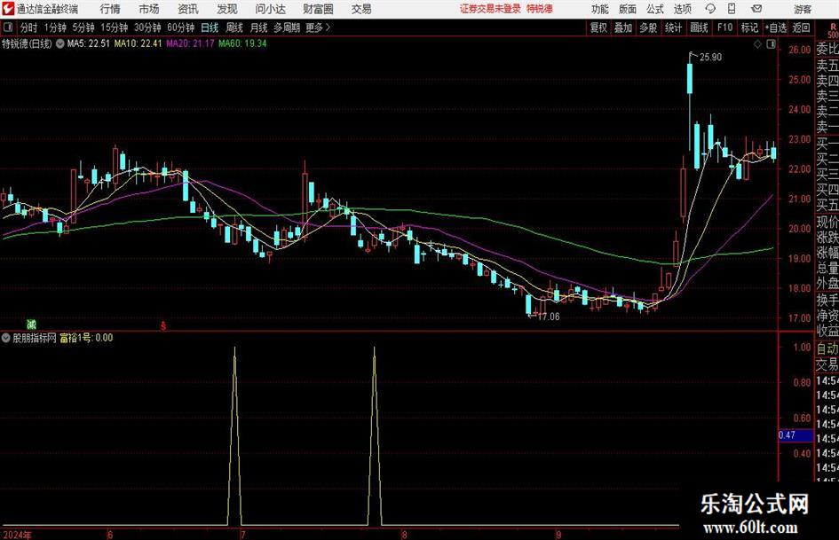Click the 统计 statistics button

pos(673,27)
